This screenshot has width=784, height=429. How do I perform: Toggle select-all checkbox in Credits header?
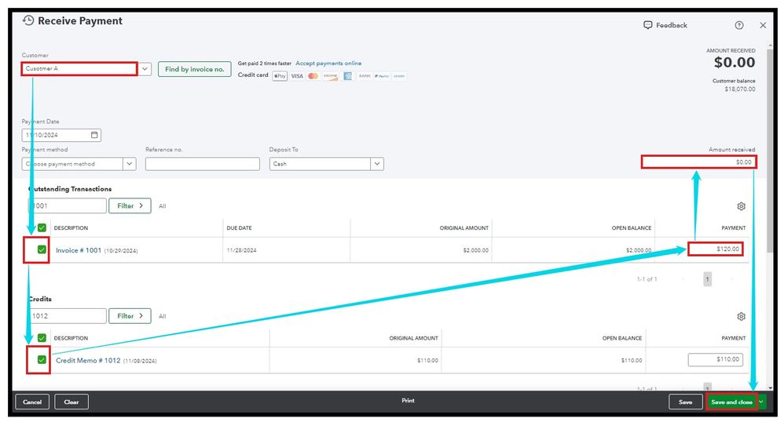click(42, 338)
